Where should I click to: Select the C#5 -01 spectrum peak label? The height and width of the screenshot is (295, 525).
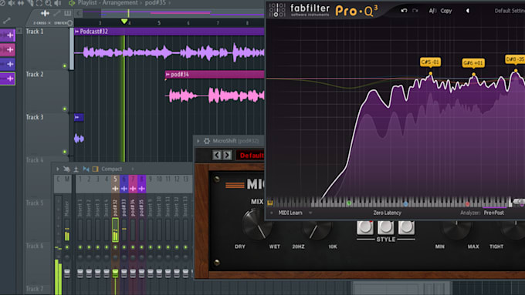coord(430,62)
